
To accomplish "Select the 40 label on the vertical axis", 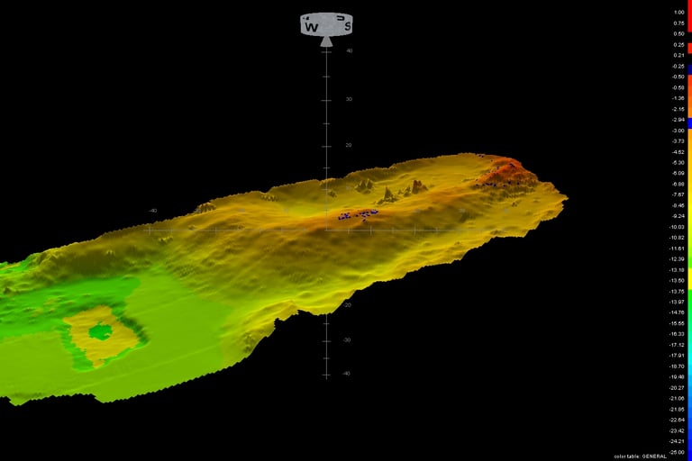I will point(350,50).
